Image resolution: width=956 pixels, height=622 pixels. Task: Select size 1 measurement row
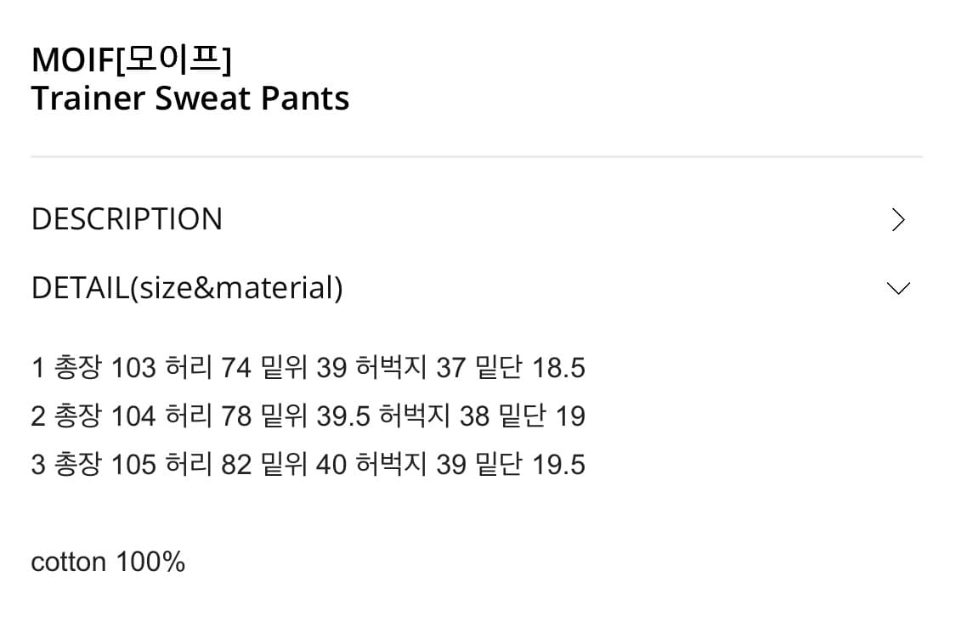tap(308, 367)
